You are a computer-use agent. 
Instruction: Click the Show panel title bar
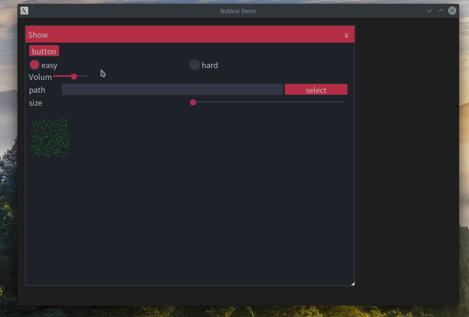pos(190,35)
